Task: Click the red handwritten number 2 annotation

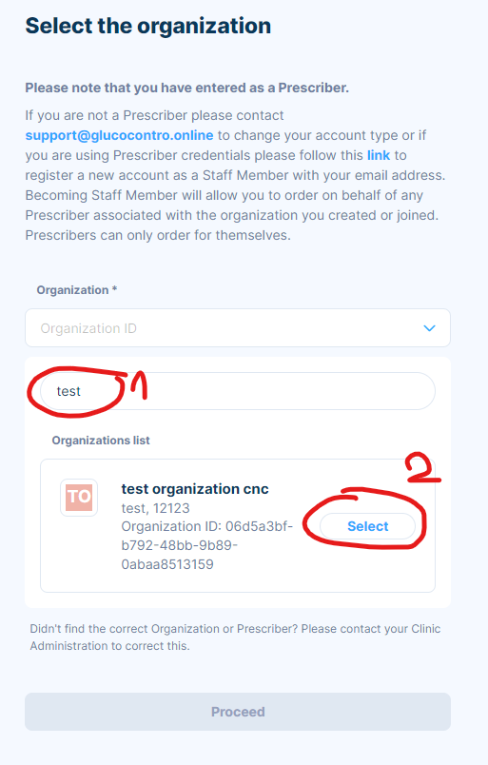Action: [x=423, y=468]
